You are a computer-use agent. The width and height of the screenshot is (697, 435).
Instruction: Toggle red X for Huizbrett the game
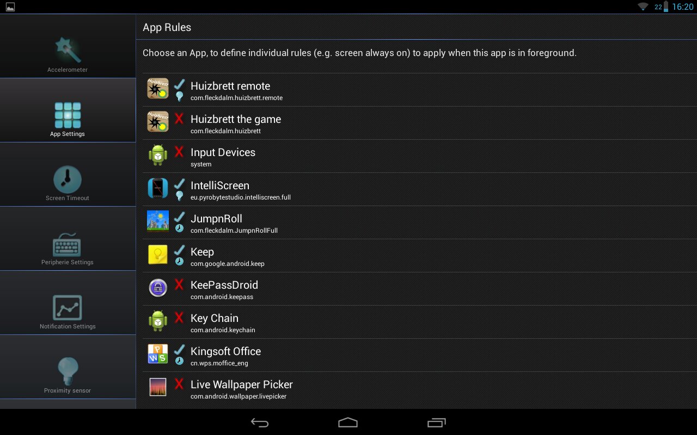pos(179,119)
